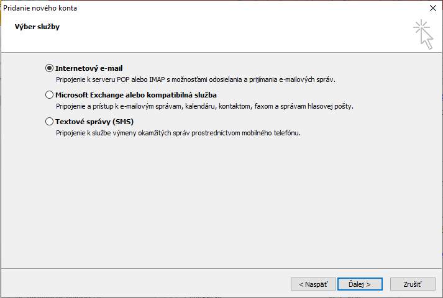443x298 pixels.
Task: Pick the Textové správy (SMS) radio button
Action: pos(50,122)
